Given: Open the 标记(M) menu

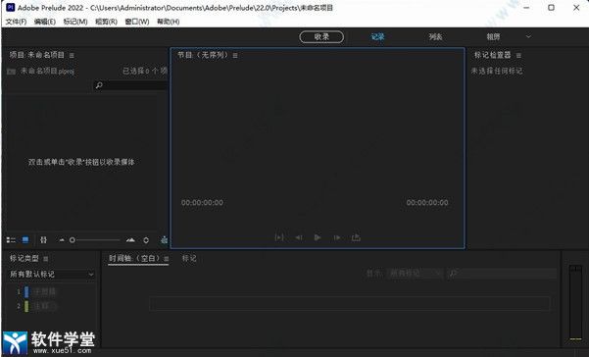Looking at the screenshot, I should (75, 22).
